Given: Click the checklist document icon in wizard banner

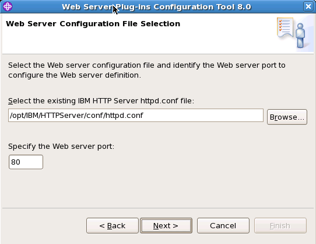Looking at the screenshot, I should (285, 27).
